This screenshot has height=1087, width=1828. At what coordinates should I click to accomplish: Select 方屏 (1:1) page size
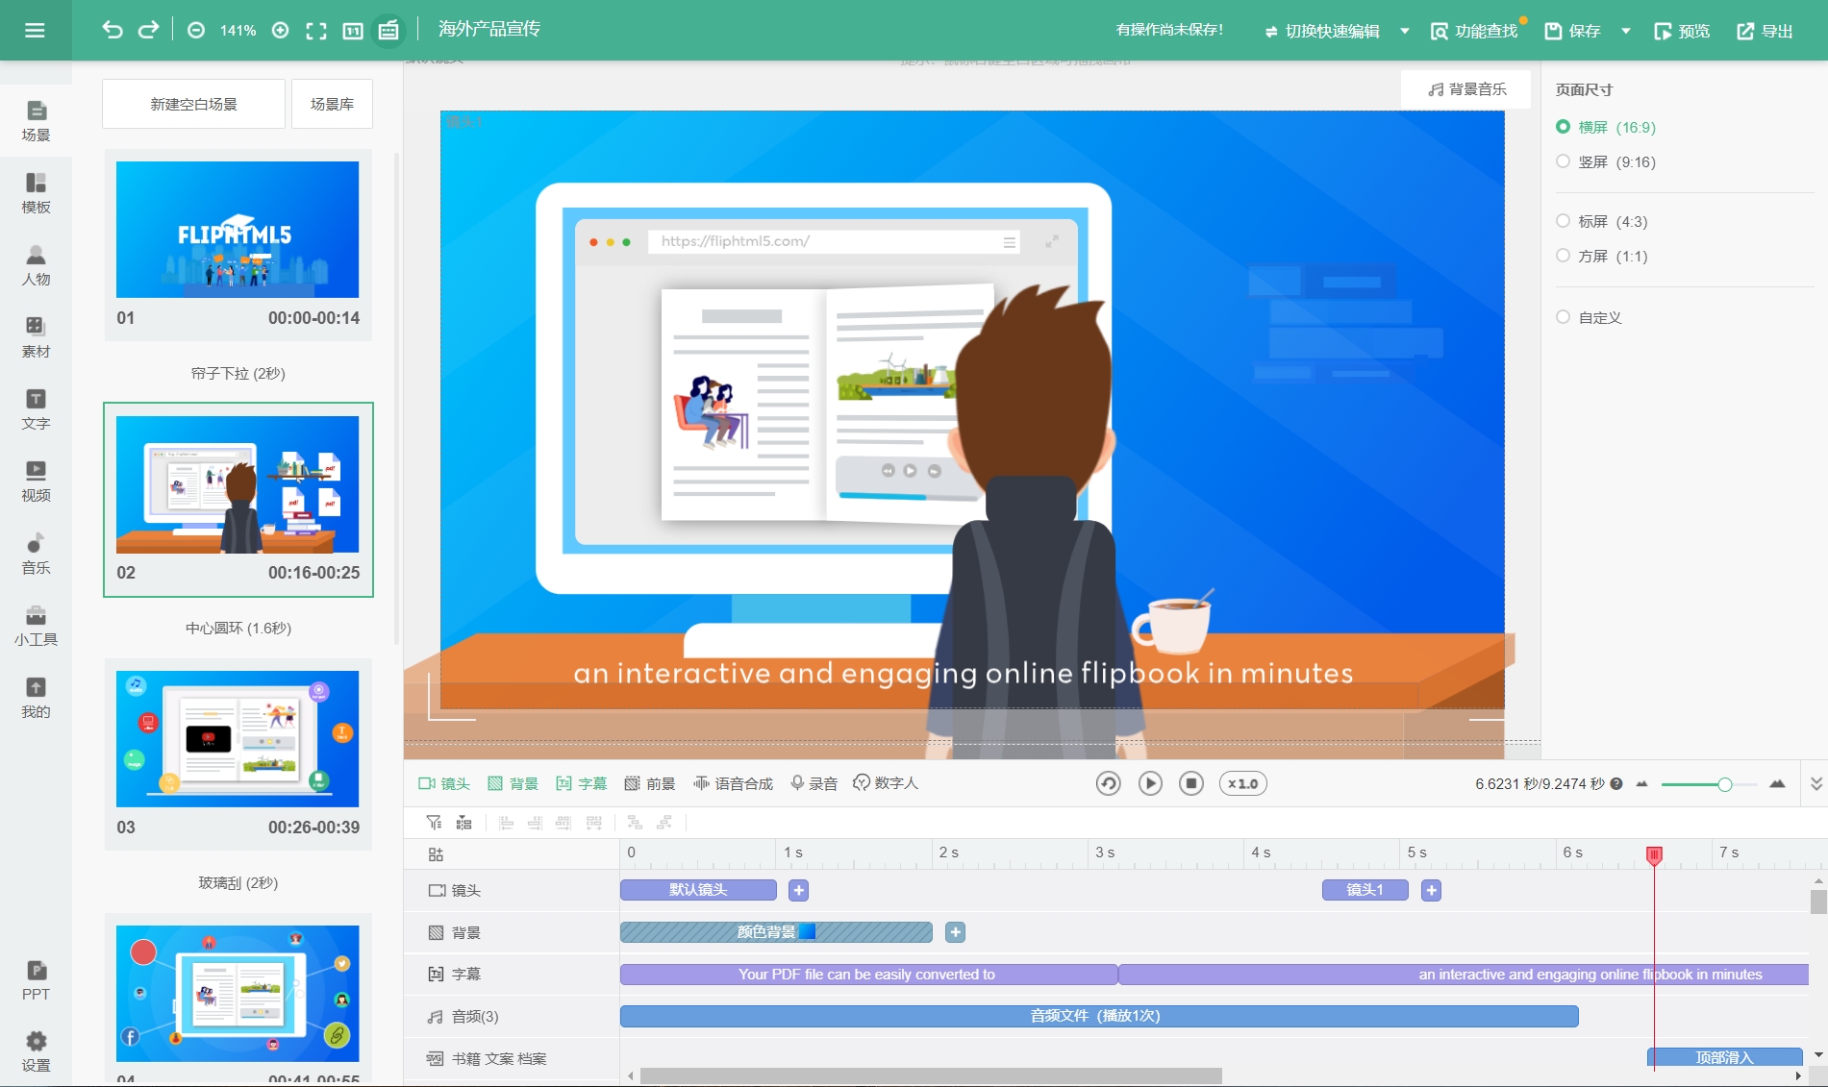pyautogui.click(x=1602, y=256)
